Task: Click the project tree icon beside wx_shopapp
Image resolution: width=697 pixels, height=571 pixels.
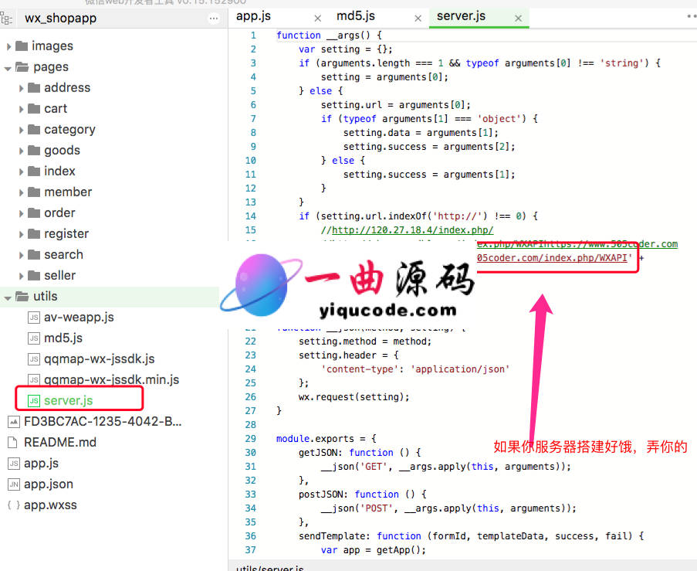Action: (x=6, y=19)
